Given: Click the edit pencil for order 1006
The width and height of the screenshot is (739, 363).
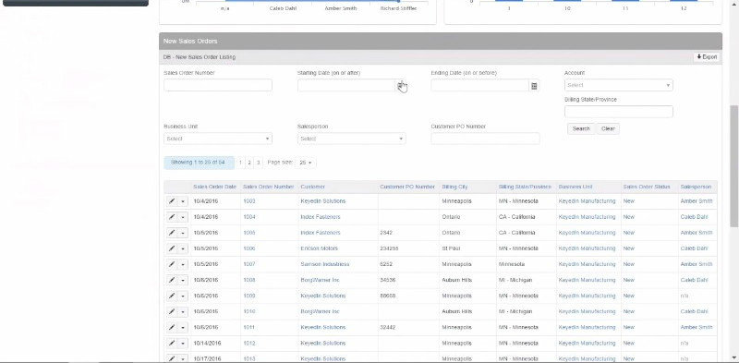Looking at the screenshot, I should (172, 248).
